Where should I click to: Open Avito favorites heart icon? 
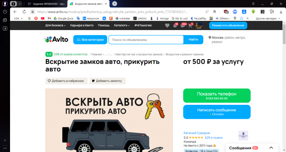click(167, 26)
